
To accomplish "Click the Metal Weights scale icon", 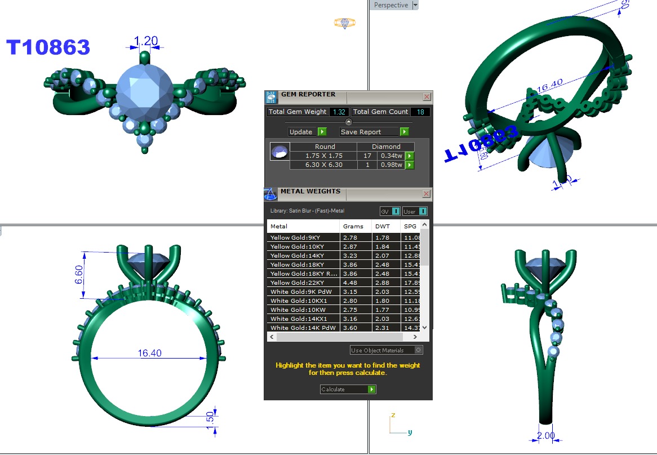I will click(270, 194).
